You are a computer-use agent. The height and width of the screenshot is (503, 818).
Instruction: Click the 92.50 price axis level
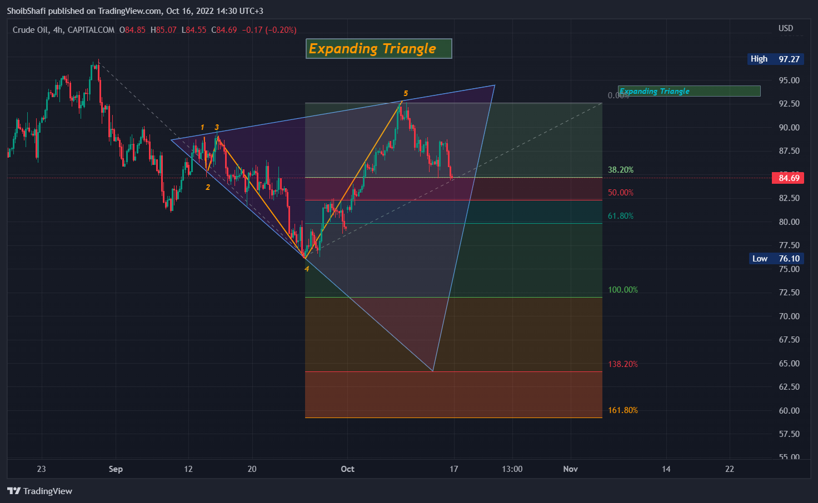coord(789,104)
